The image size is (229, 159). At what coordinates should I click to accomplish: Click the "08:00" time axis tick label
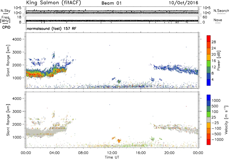point(83,153)
